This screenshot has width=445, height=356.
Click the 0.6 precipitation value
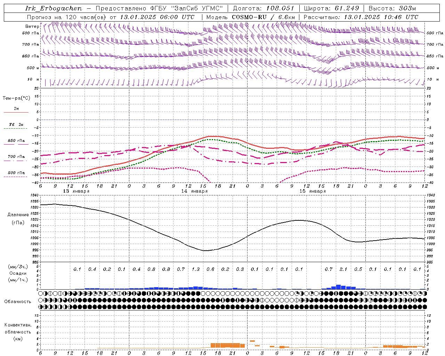[x=210, y=269]
